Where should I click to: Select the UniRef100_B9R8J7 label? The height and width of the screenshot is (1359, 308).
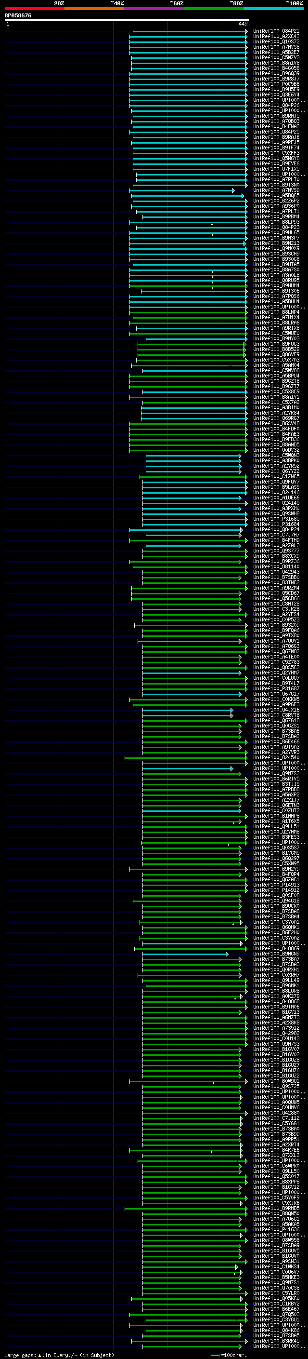point(276,79)
